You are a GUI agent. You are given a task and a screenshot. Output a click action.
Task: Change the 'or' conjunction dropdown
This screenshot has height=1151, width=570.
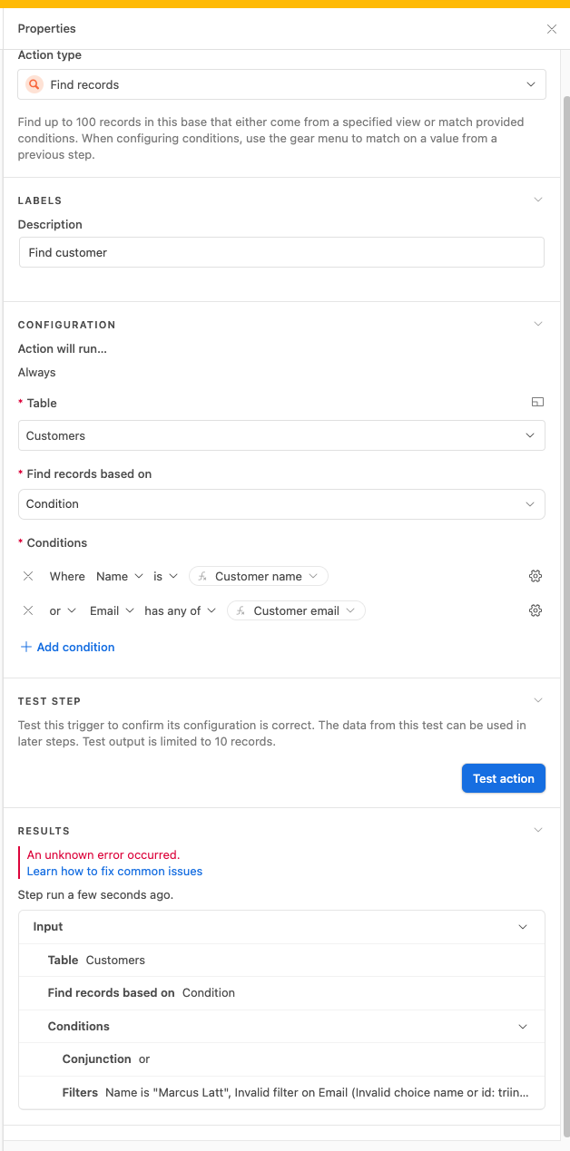tap(63, 610)
